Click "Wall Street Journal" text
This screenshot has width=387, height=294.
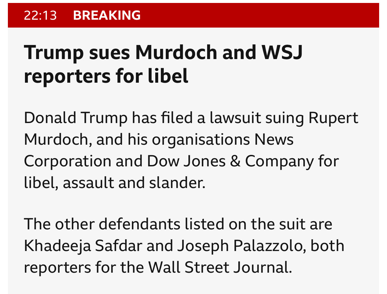[220, 267]
